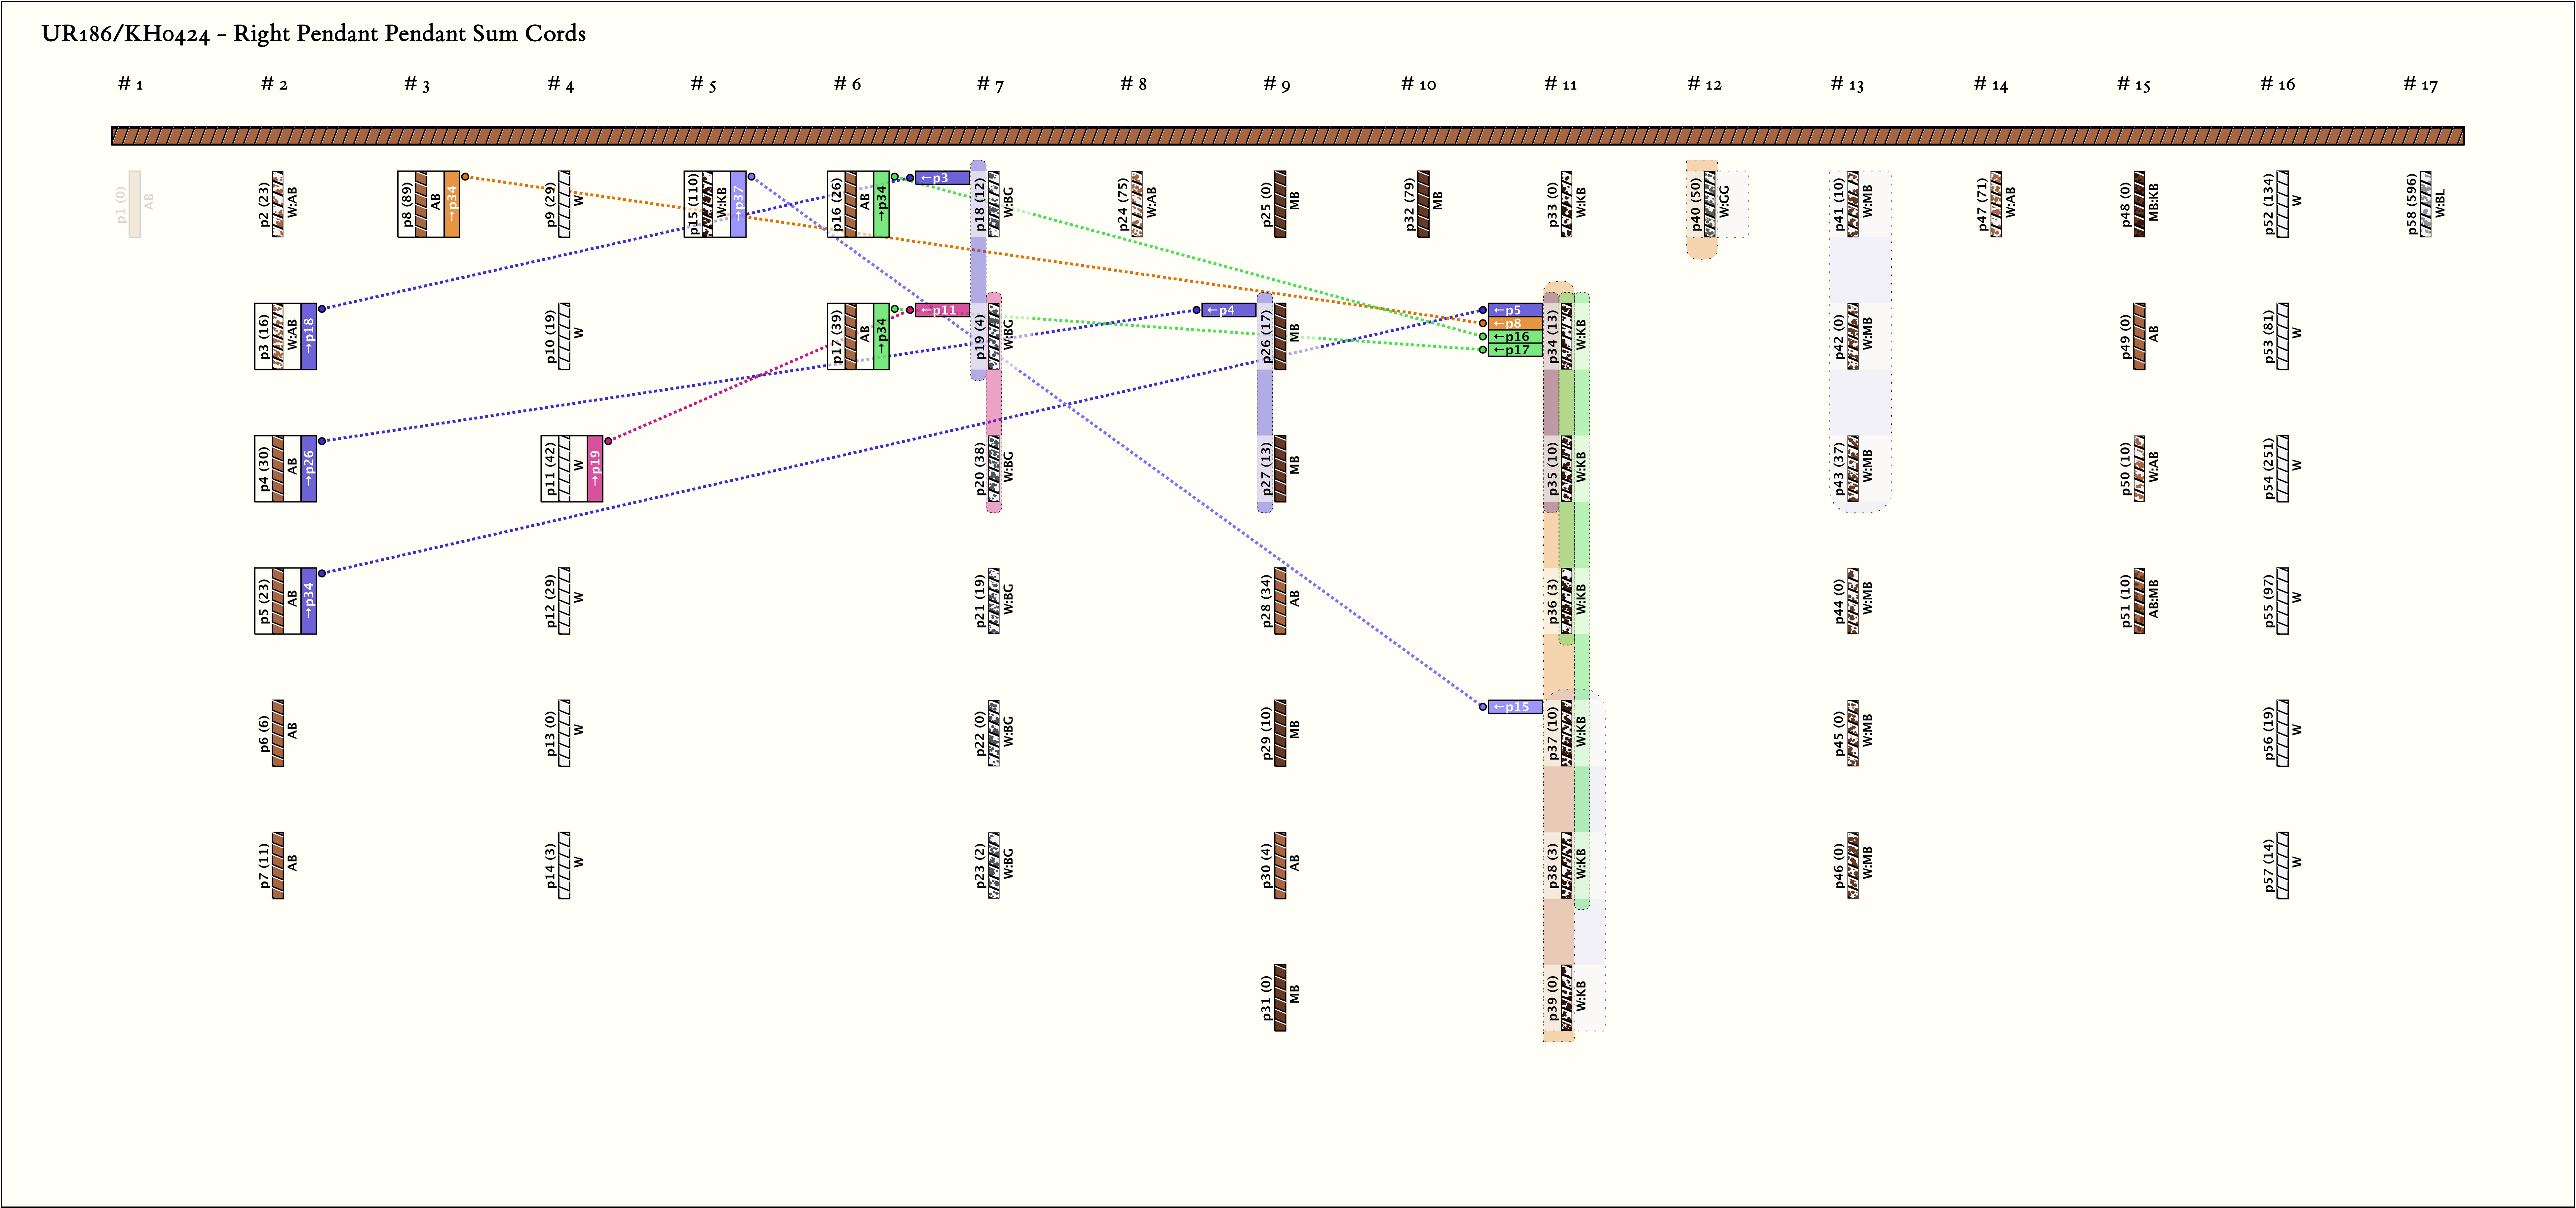Select cord p52 (134) node

point(2283,204)
